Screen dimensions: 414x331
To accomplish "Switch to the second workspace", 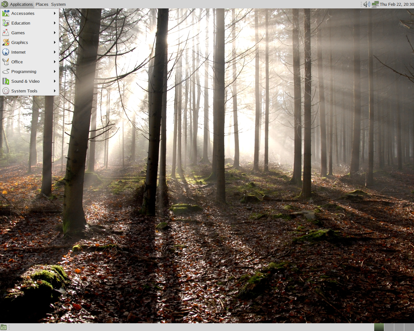I will coord(389,327).
